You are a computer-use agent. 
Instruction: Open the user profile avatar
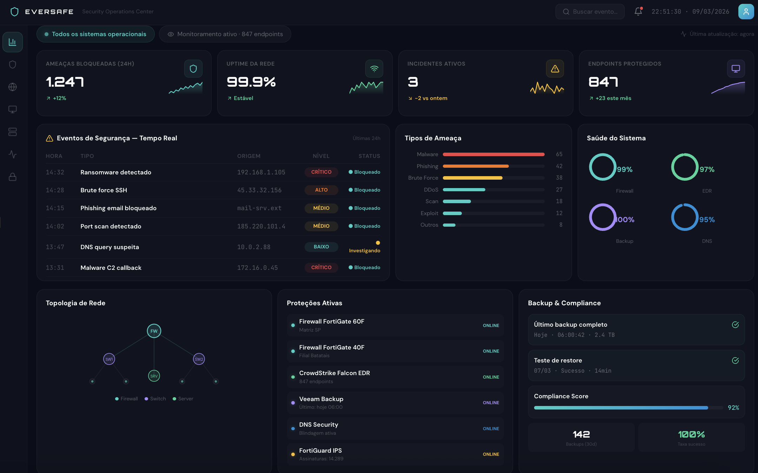click(x=746, y=12)
